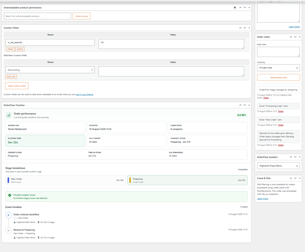Delete the 'Processing order' email note
This screenshot has width=305, height=252.
click(x=281, y=112)
